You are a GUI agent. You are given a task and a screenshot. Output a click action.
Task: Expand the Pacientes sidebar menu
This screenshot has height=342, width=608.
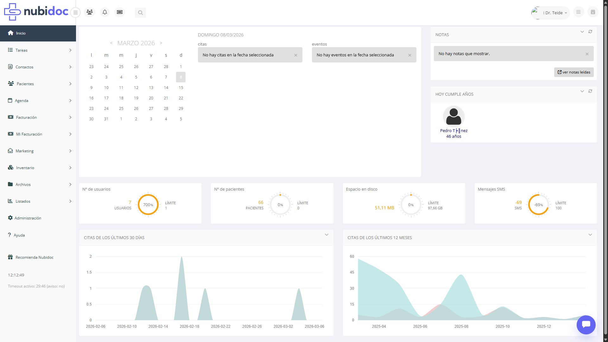[x=38, y=84]
